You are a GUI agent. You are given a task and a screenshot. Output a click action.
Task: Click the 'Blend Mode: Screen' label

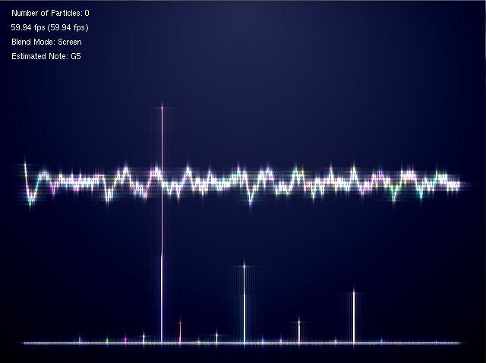click(46, 42)
